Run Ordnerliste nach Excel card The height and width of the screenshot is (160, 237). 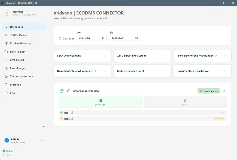tap(143, 71)
